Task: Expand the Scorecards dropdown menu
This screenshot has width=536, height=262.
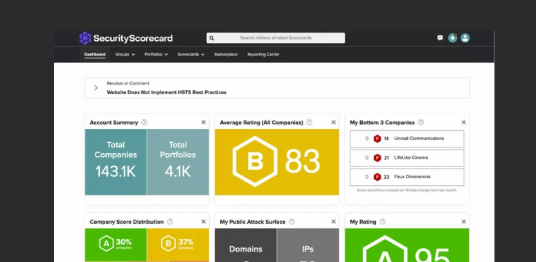Action: coord(191,54)
